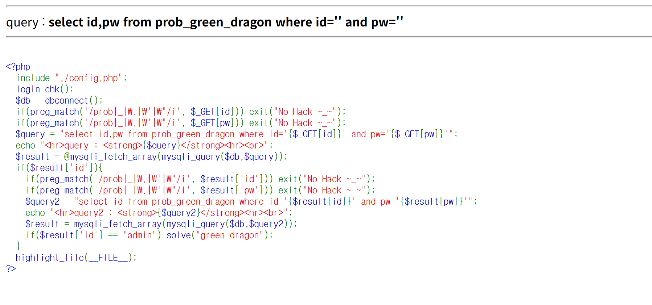
Task: Click the echo line printing {$query}
Action: [144, 145]
